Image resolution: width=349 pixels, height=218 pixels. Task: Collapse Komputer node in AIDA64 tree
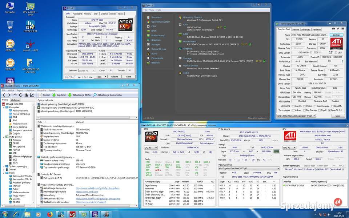point(4,107)
